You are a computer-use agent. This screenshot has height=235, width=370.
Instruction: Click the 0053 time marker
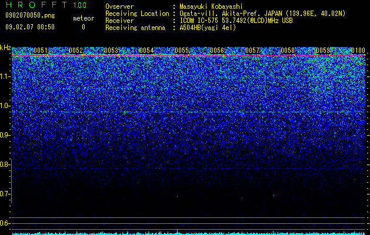[111, 51]
